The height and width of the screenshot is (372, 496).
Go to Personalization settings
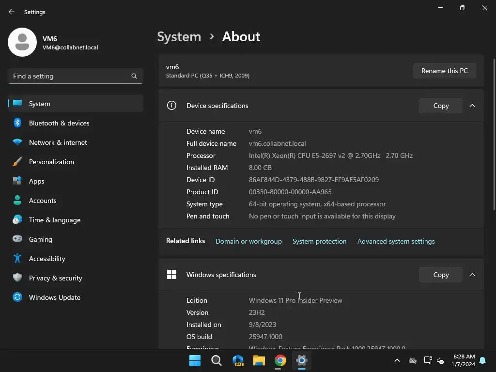(76, 162)
